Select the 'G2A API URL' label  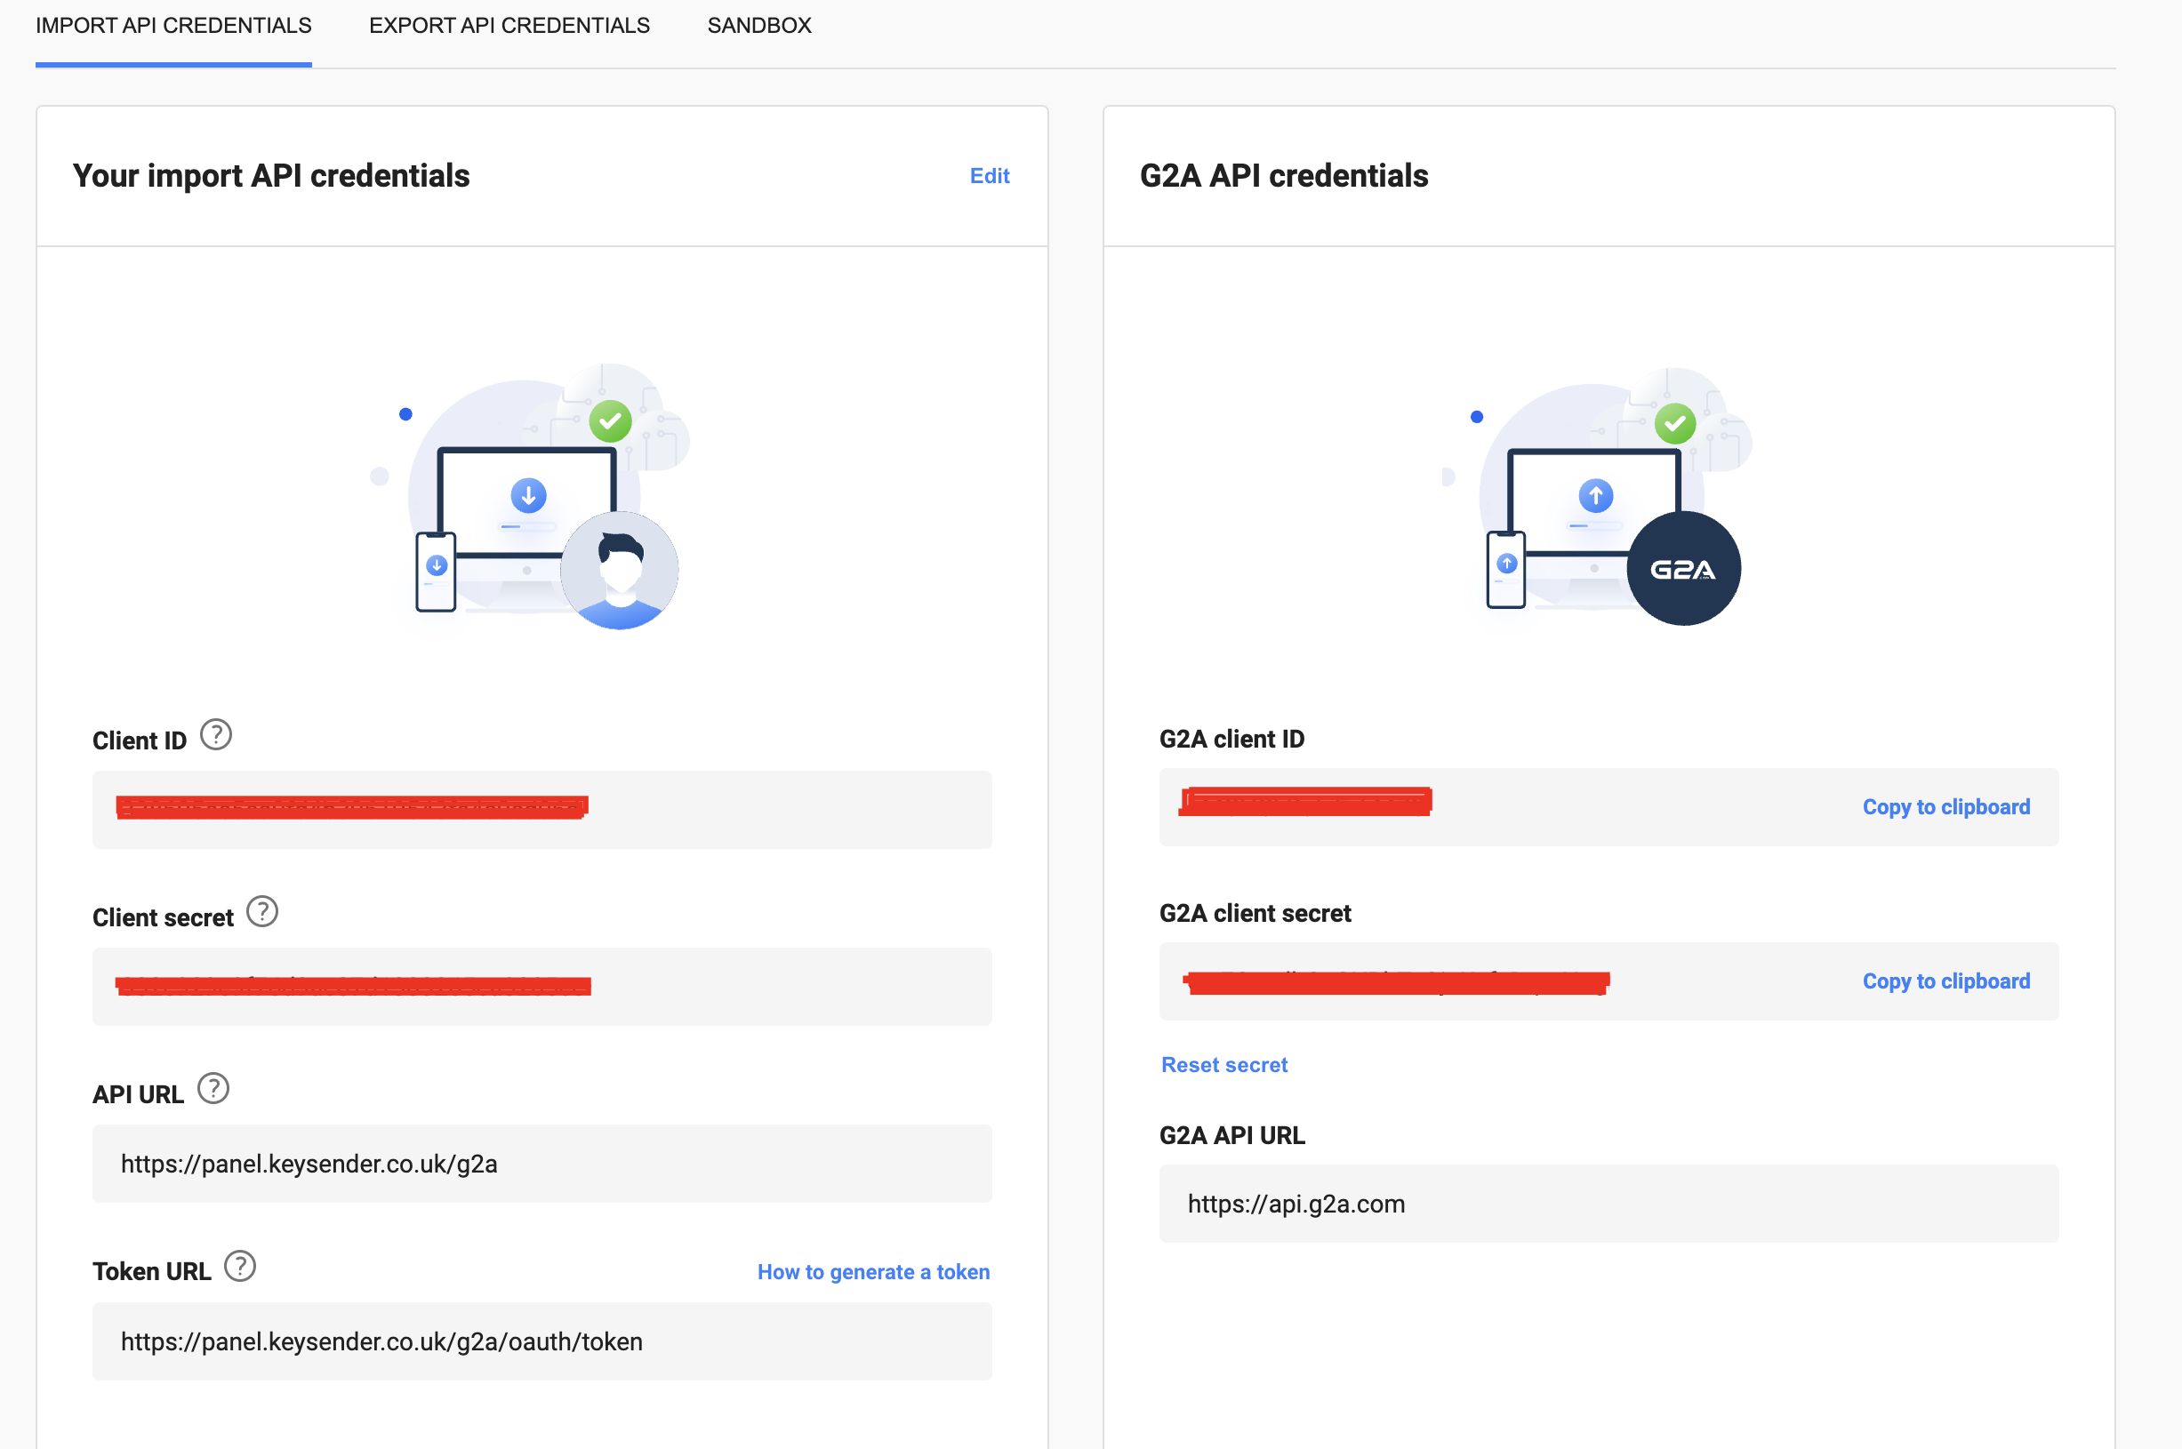tap(1232, 1136)
